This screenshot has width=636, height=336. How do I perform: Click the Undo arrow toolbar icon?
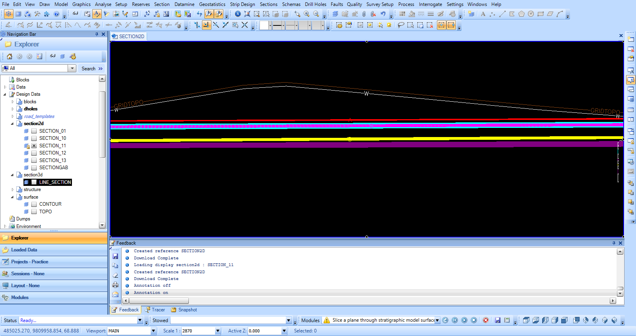(x=383, y=14)
